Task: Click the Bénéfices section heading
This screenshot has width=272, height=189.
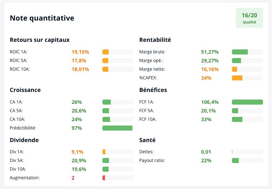Action: click(x=153, y=90)
